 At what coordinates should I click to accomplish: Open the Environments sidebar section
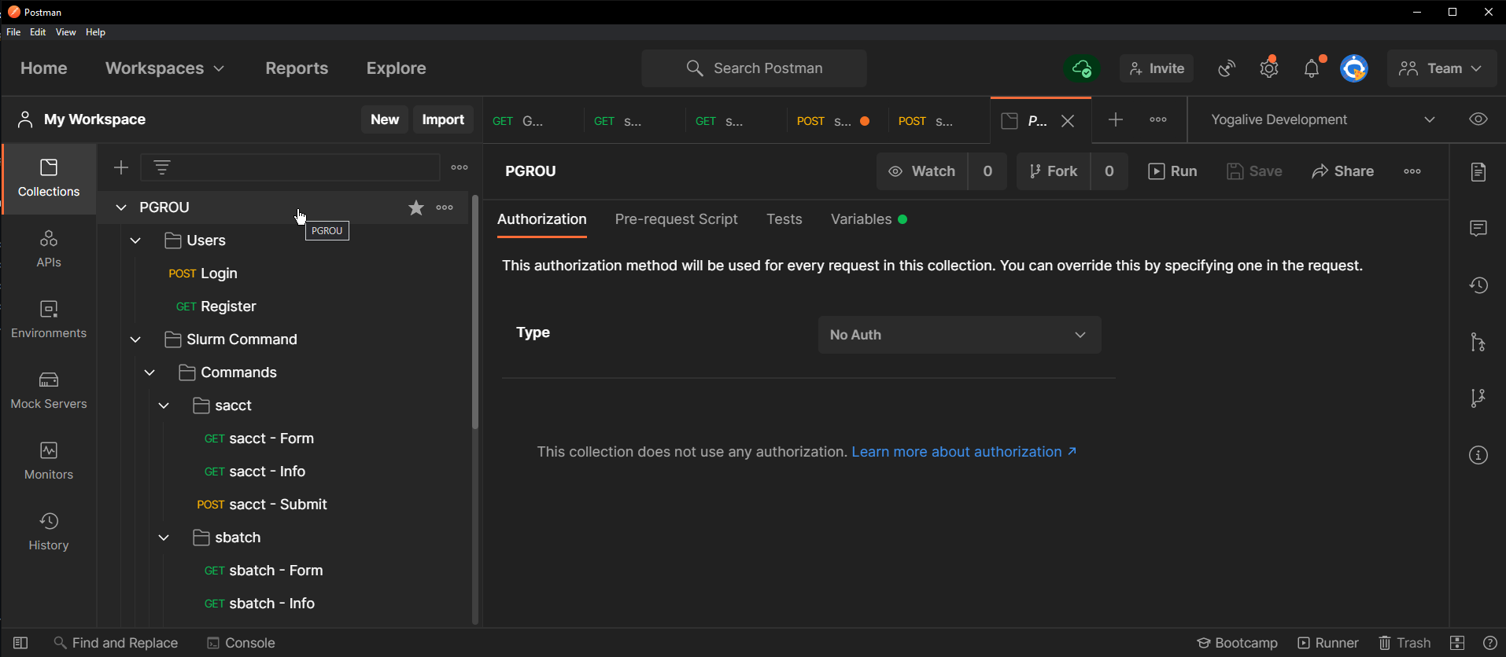point(49,319)
